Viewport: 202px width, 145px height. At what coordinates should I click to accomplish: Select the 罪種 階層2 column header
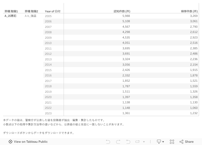(31, 11)
